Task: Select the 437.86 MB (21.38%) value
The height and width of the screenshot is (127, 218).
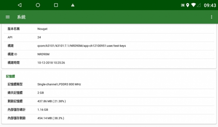Action: (51, 101)
